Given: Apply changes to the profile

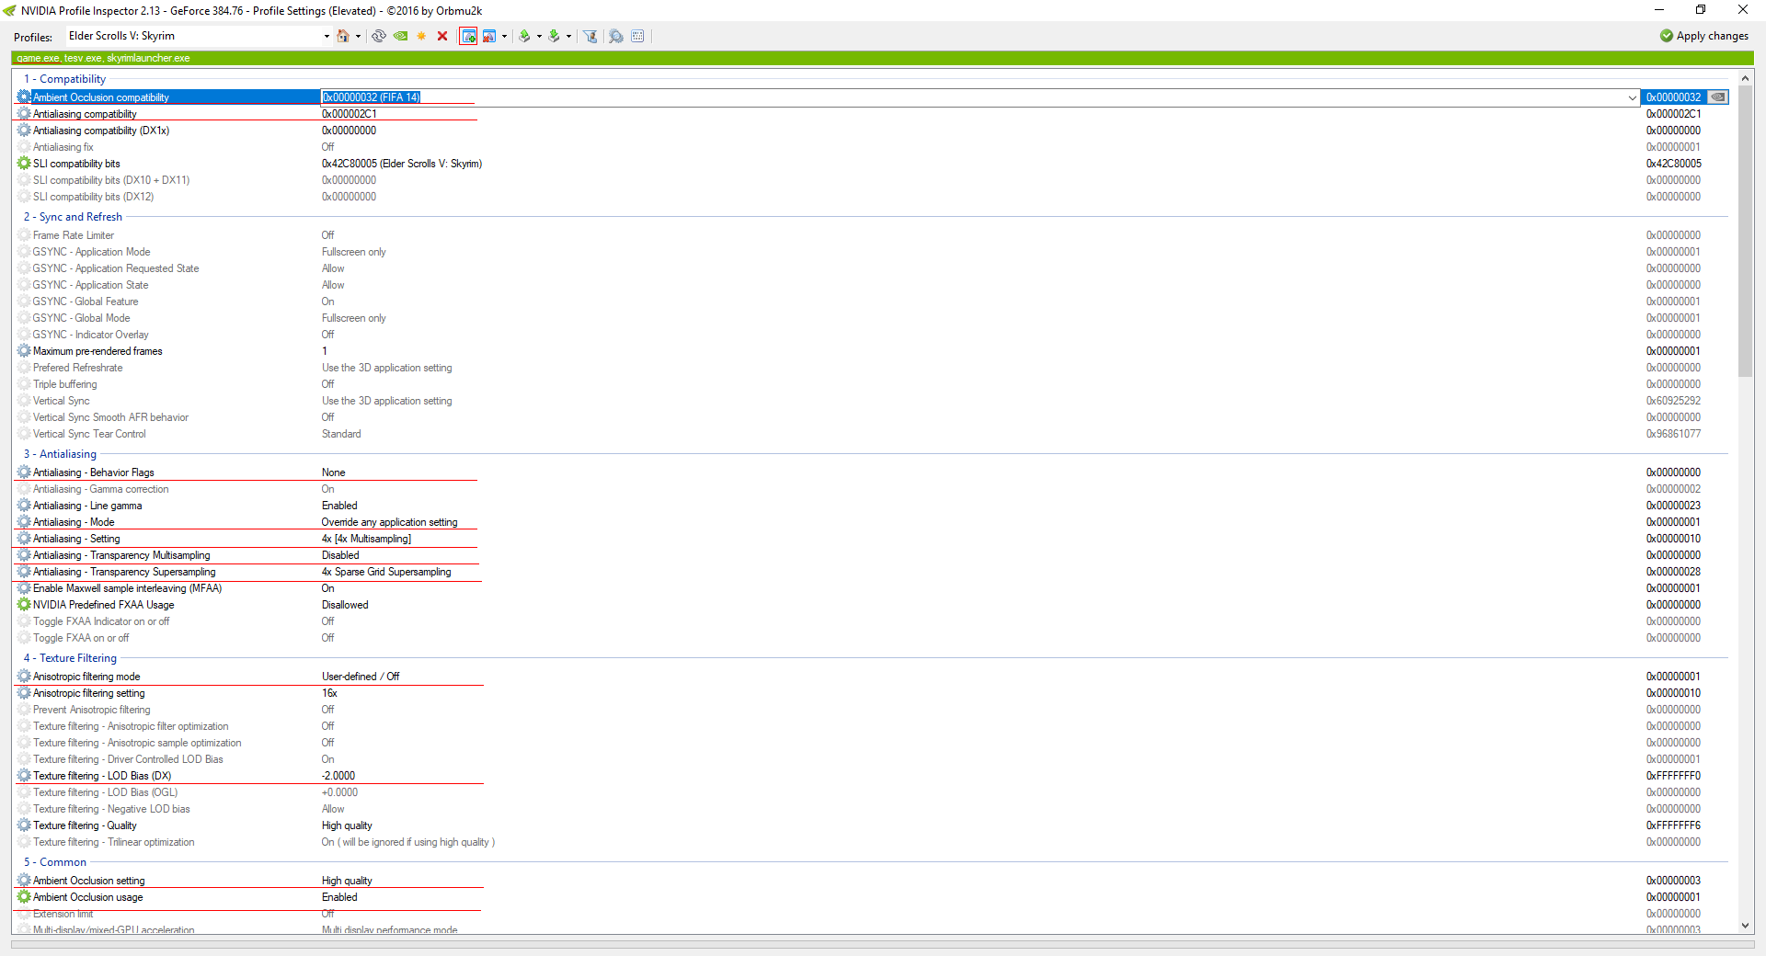Looking at the screenshot, I should click(1704, 36).
